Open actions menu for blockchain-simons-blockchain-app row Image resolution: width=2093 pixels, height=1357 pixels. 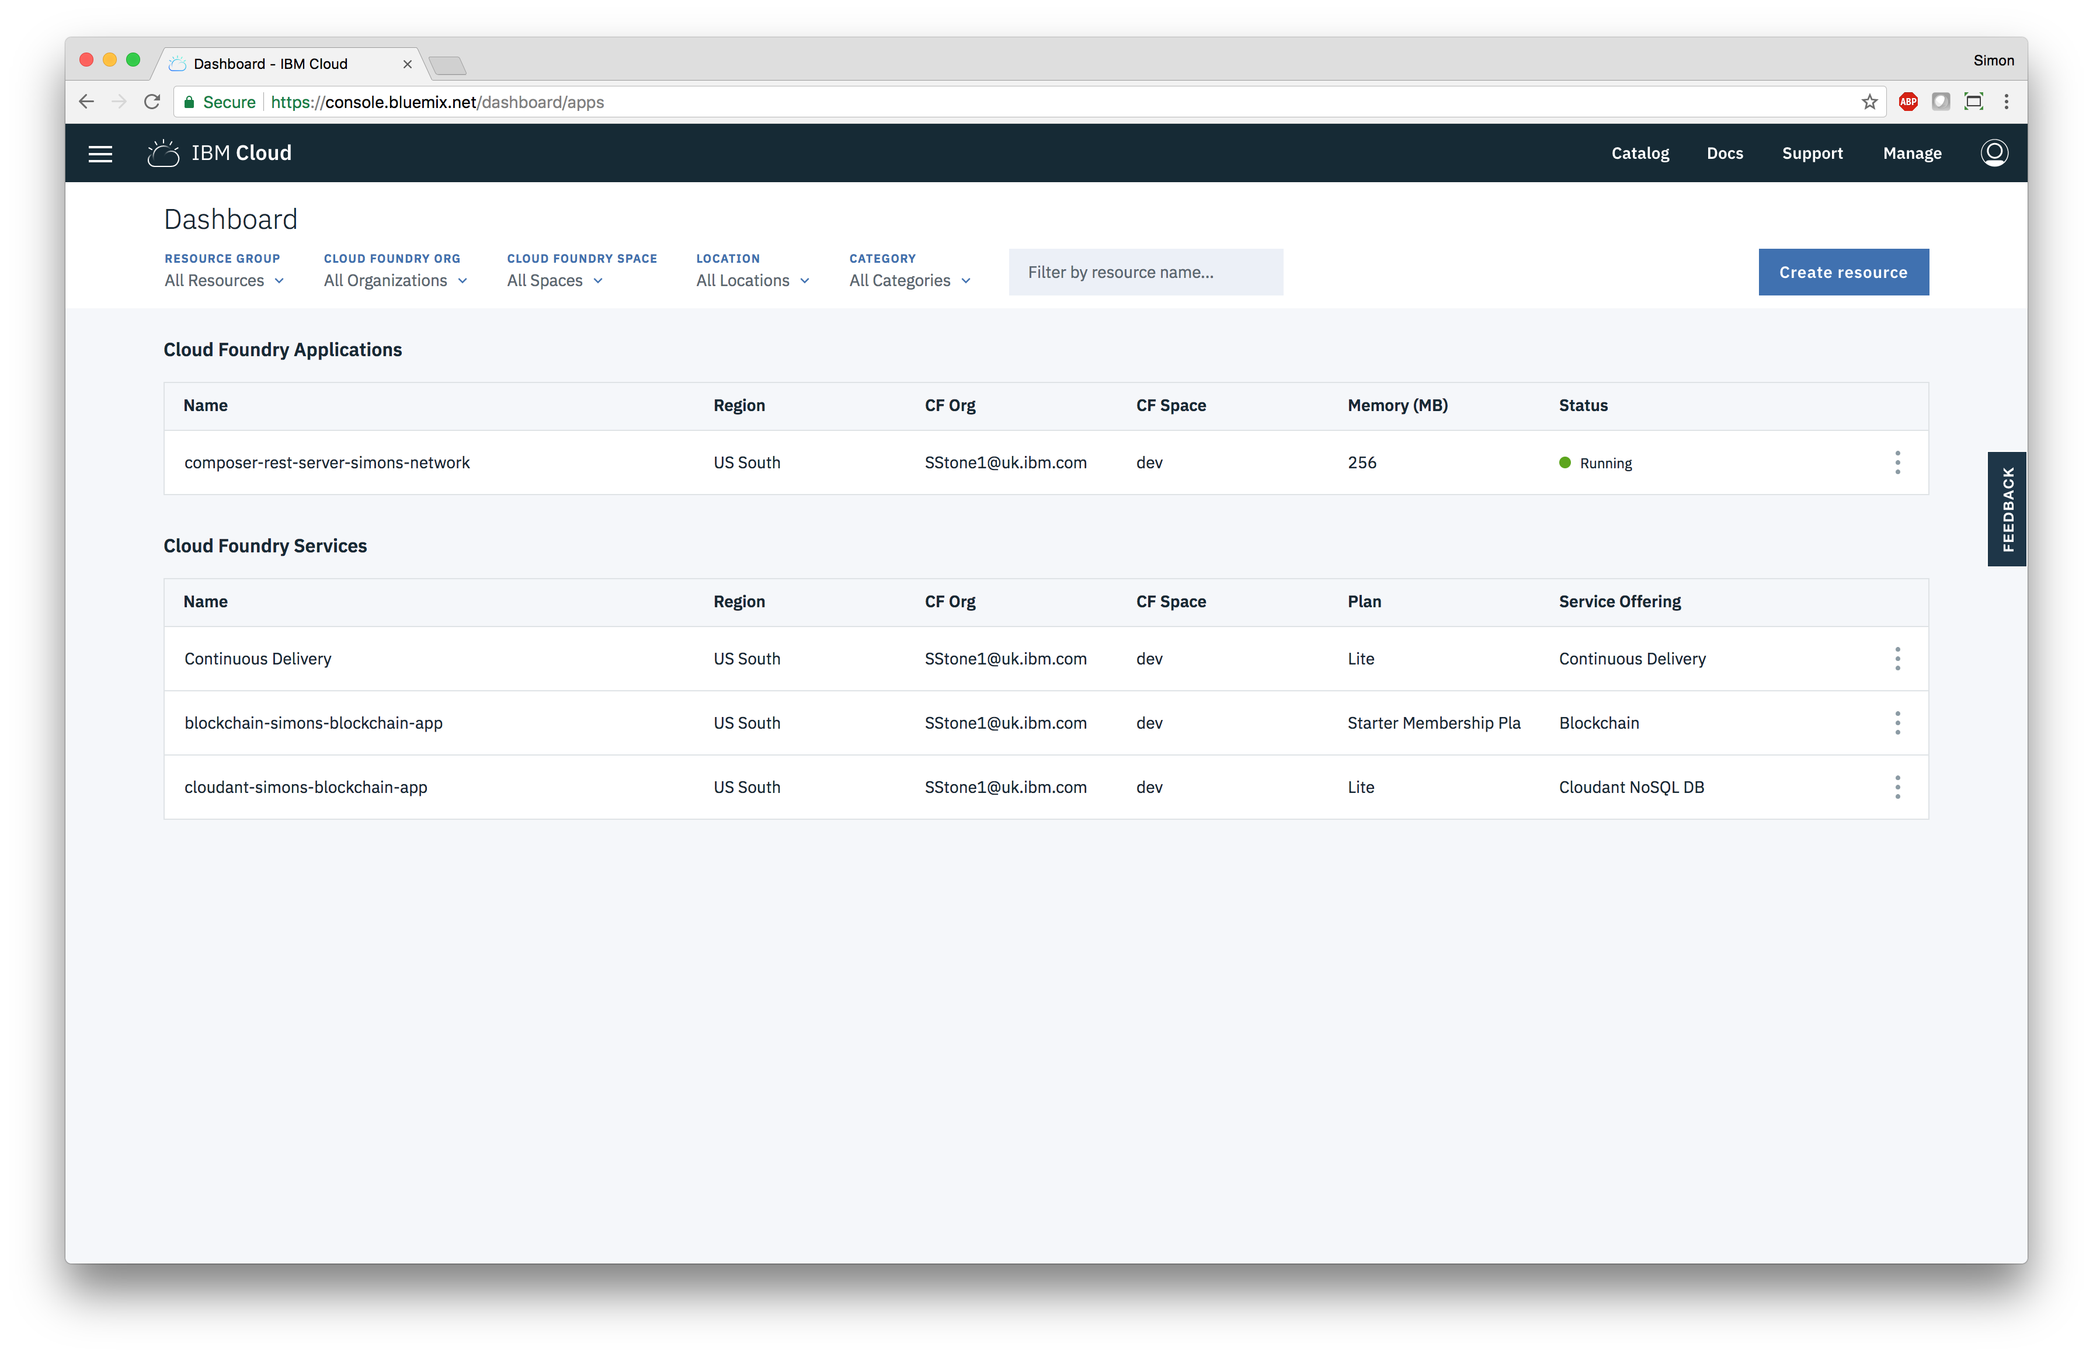coord(1897,723)
